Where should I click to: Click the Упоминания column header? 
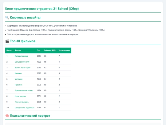click(x=64, y=50)
